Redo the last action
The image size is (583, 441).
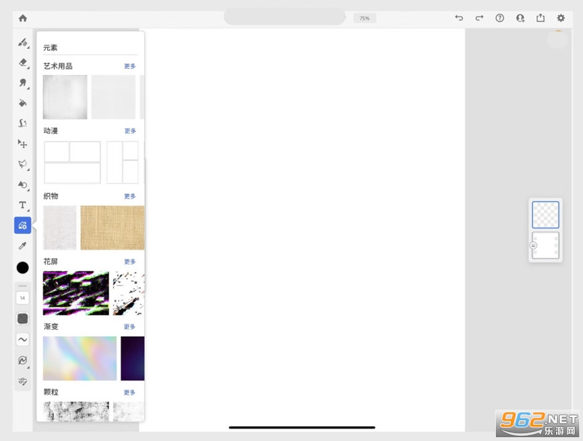(x=480, y=18)
